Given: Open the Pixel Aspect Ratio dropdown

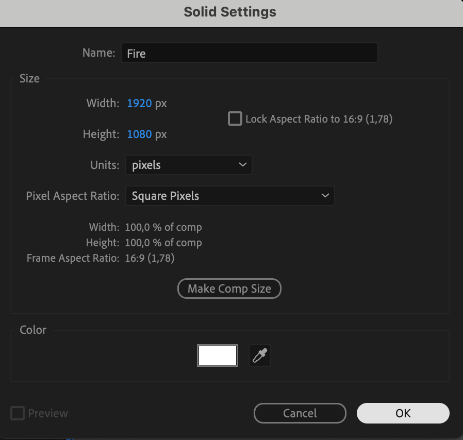Looking at the screenshot, I should [229, 196].
